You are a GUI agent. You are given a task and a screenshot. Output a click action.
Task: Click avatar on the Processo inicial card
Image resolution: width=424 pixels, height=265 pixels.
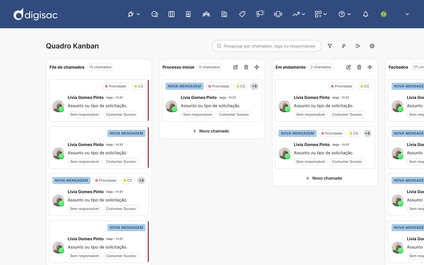coord(171,106)
